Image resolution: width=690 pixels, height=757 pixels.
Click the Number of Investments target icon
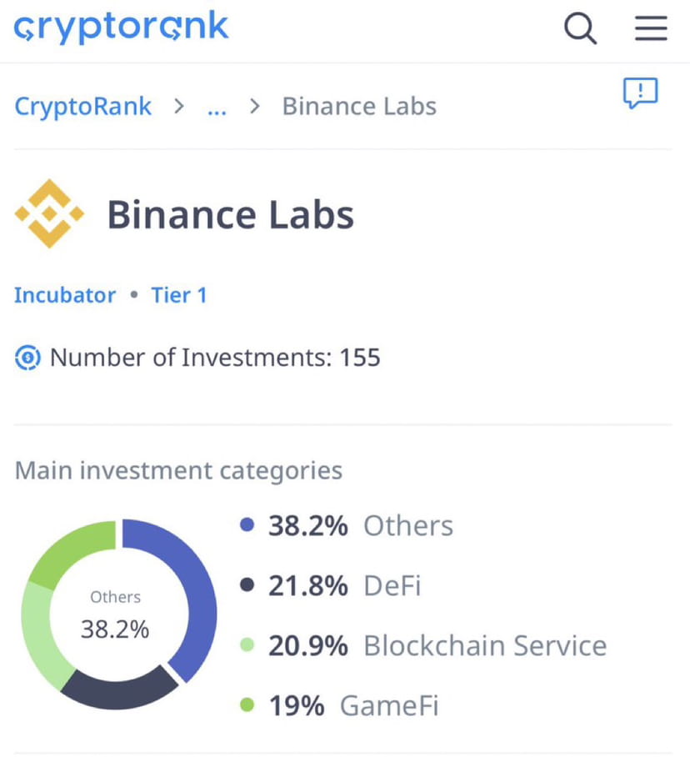(x=26, y=358)
